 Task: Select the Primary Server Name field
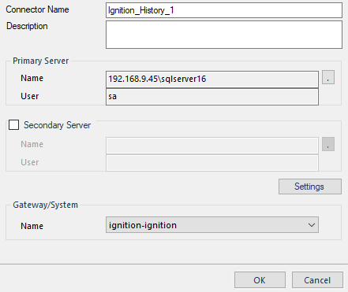point(212,79)
